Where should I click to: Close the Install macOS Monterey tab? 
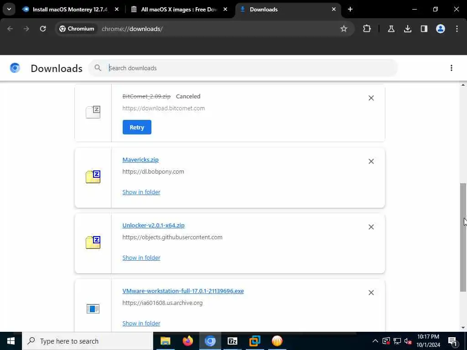point(117,9)
